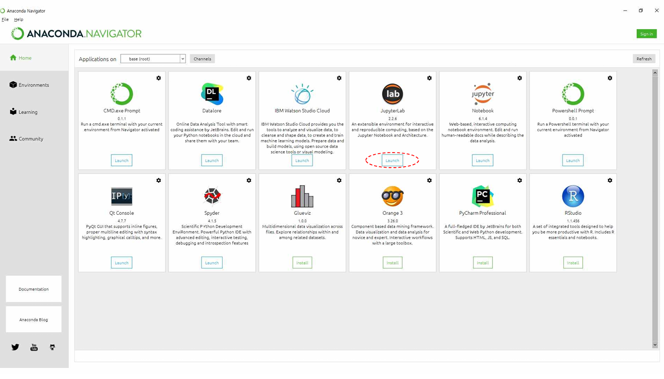The width and height of the screenshot is (664, 379).
Task: Install PyCharm Professional
Action: [483, 263]
